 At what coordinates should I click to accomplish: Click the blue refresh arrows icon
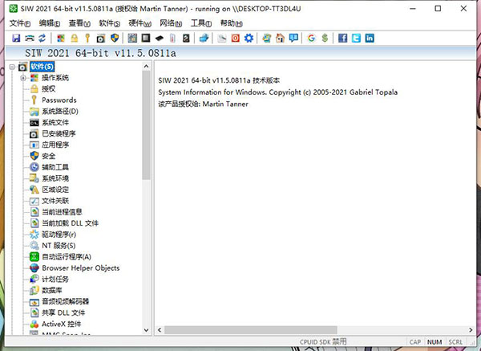point(42,38)
